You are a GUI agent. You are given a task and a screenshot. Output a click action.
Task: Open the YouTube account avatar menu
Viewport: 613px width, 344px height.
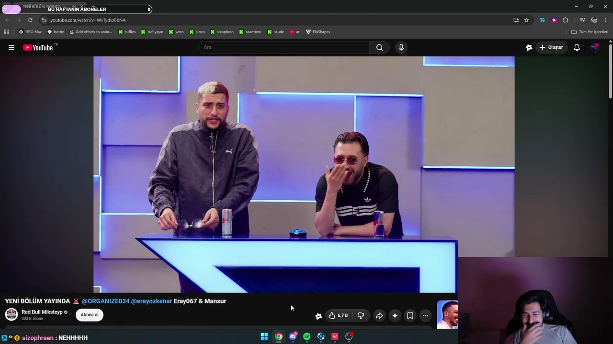pos(595,47)
